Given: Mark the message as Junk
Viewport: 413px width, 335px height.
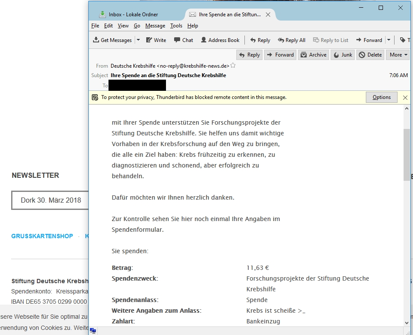Looking at the screenshot, I should point(343,55).
